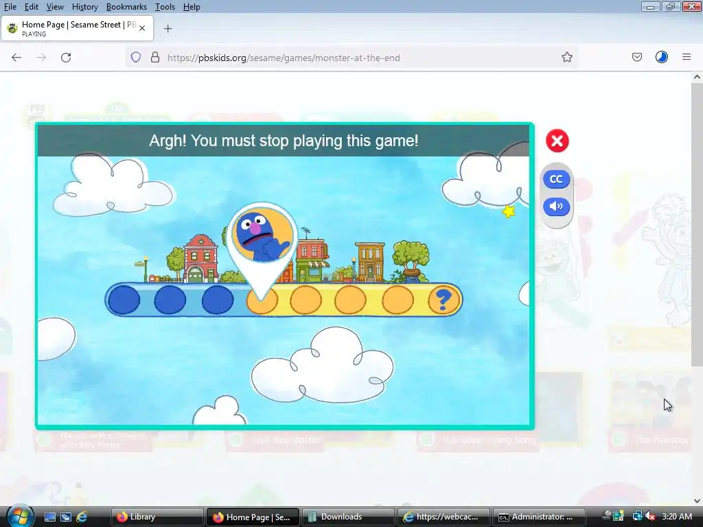Select the Home Page Sesame Street tab
This screenshot has height=527, width=703.
point(77,28)
